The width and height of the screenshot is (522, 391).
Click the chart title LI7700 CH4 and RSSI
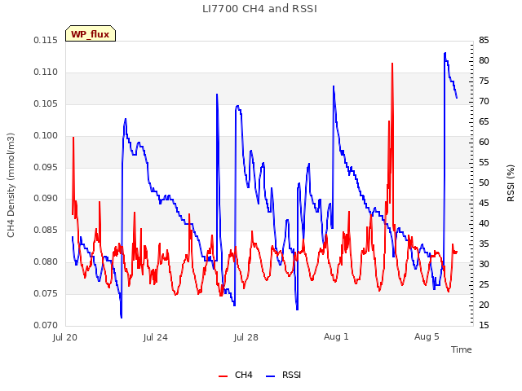[x=259, y=9]
